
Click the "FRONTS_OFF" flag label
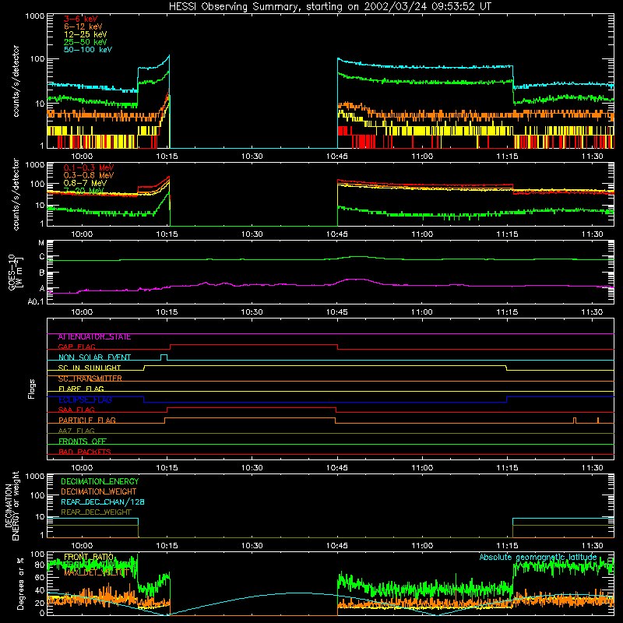pos(83,441)
